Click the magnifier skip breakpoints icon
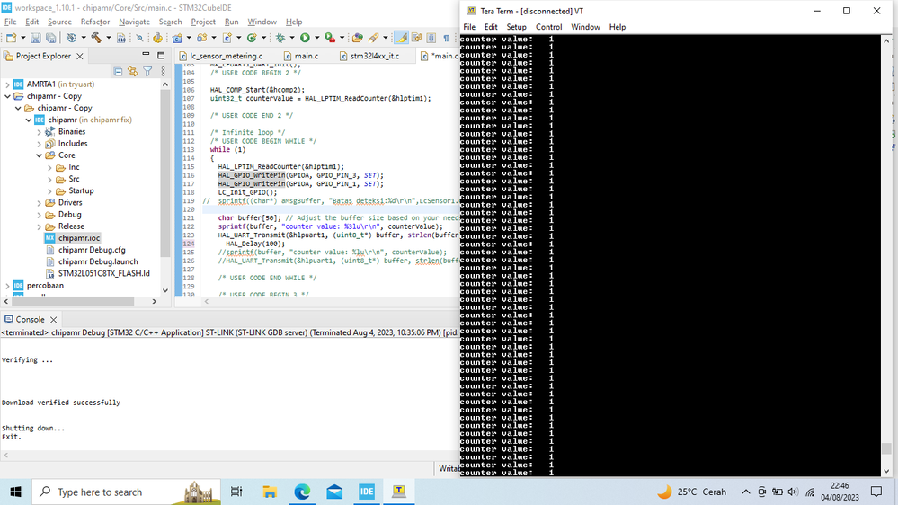 tap(139, 38)
